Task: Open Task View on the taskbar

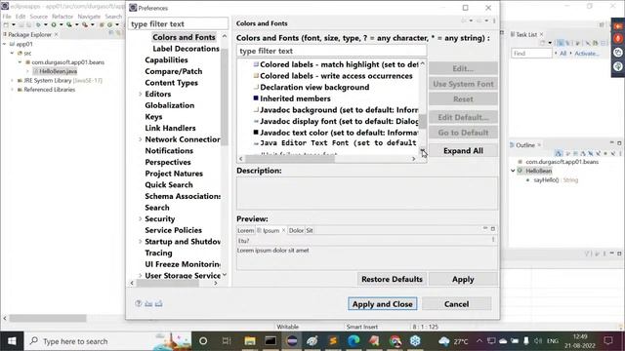Action: pyautogui.click(x=227, y=341)
